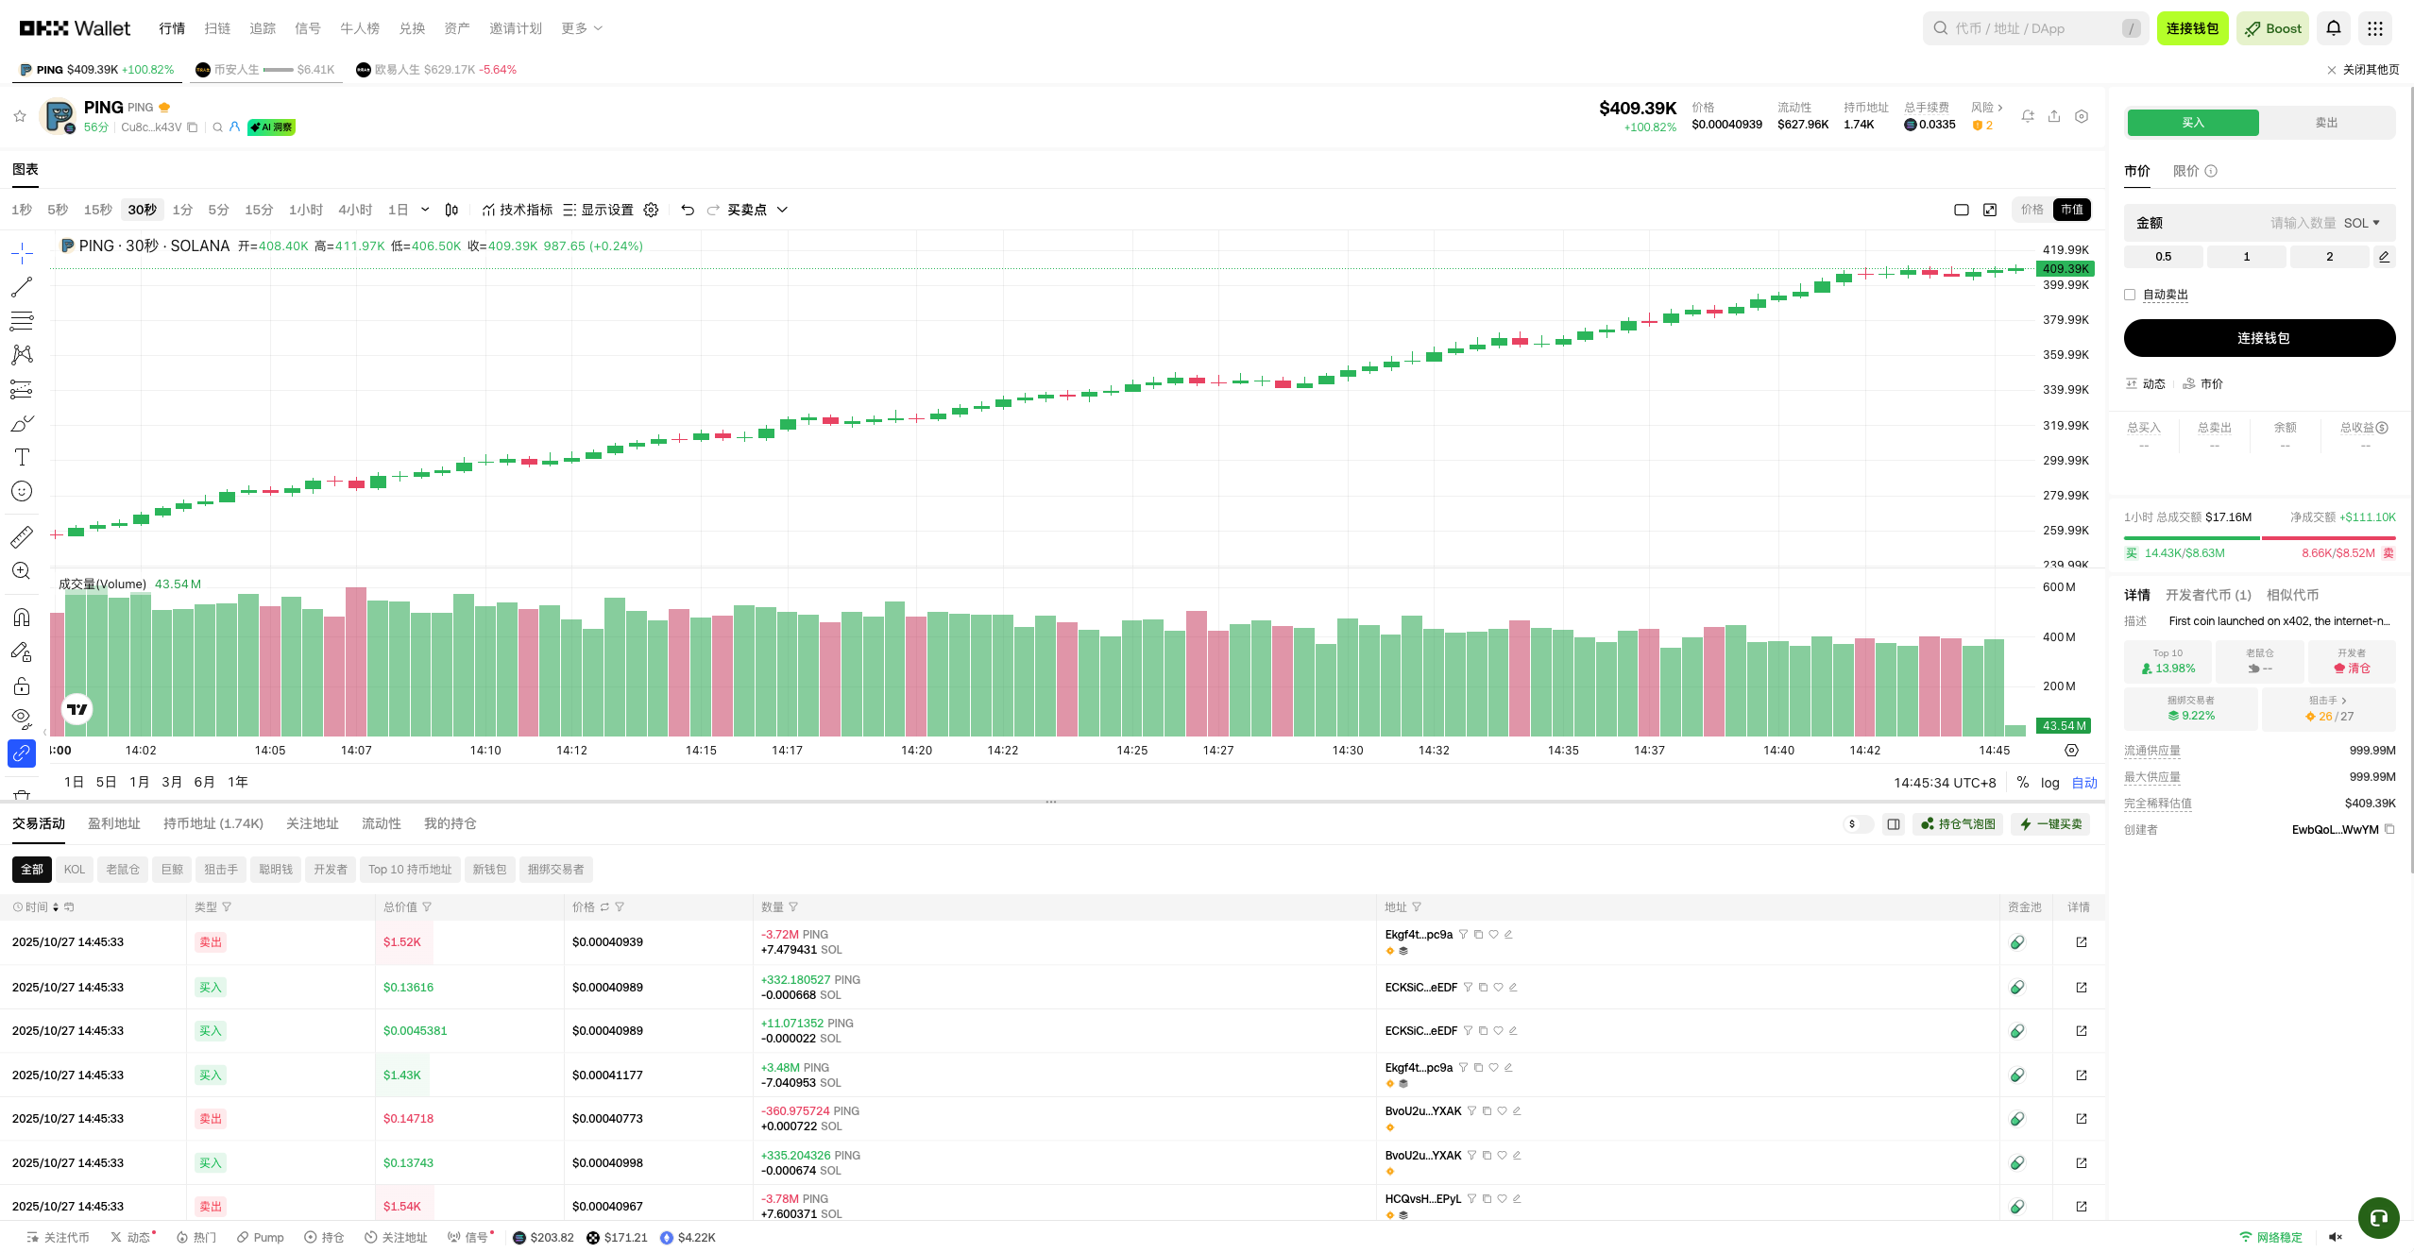Viewport: 2414px width, 1253px height.
Task: Click the candlestick chart type icon
Action: pyautogui.click(x=451, y=210)
